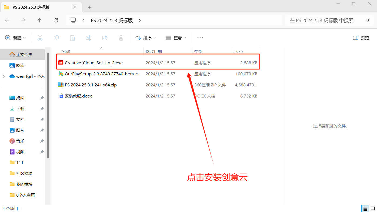The width and height of the screenshot is (377, 212).
Task: Sort by the 类型 column header
Action: tap(198, 51)
